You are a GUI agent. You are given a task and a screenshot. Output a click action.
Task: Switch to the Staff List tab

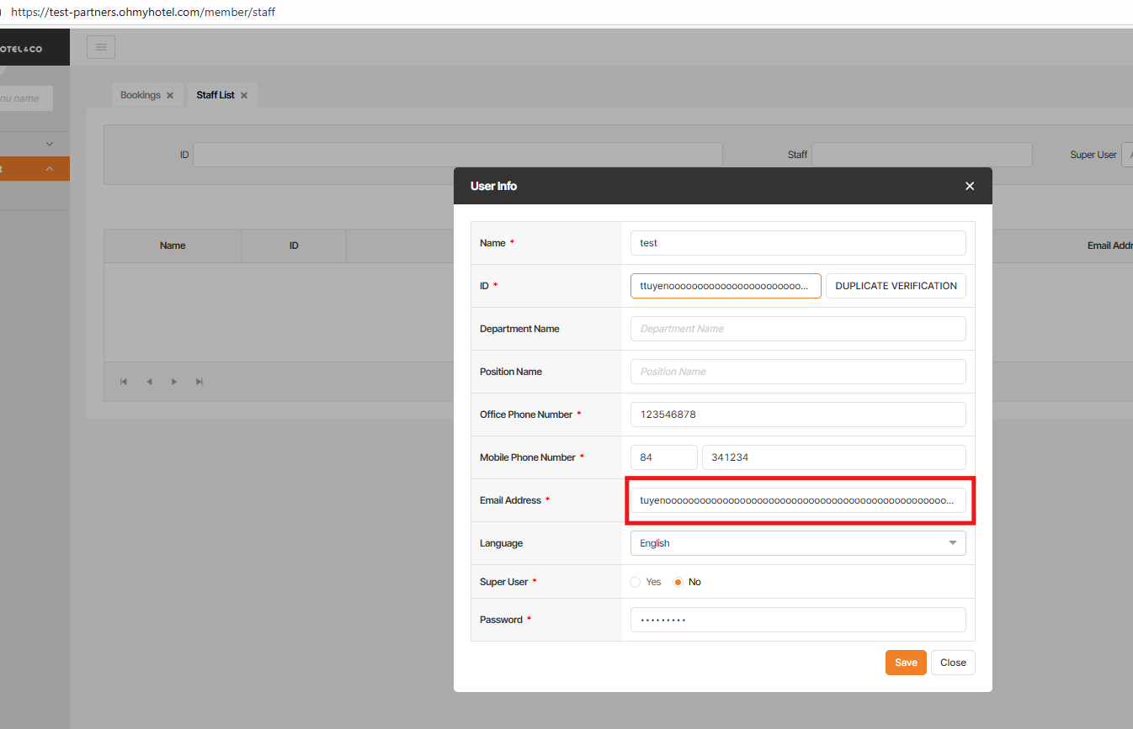click(215, 96)
